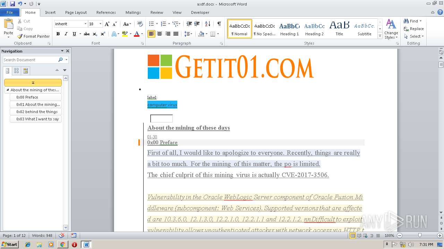Click the Sort icon

click(x=207, y=24)
